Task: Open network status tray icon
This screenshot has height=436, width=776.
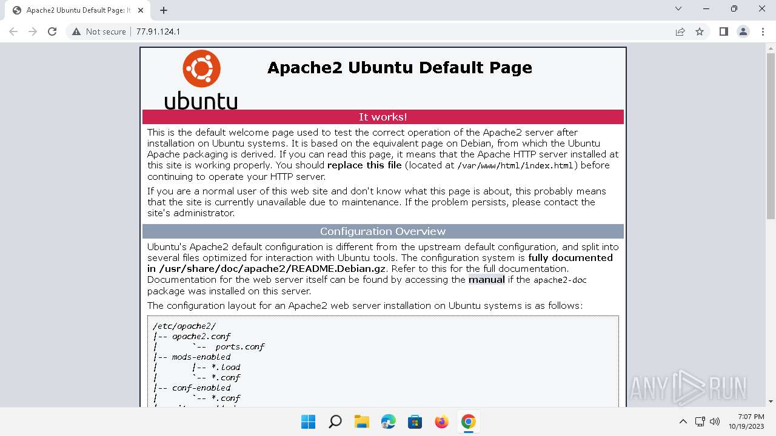Action: (700, 421)
